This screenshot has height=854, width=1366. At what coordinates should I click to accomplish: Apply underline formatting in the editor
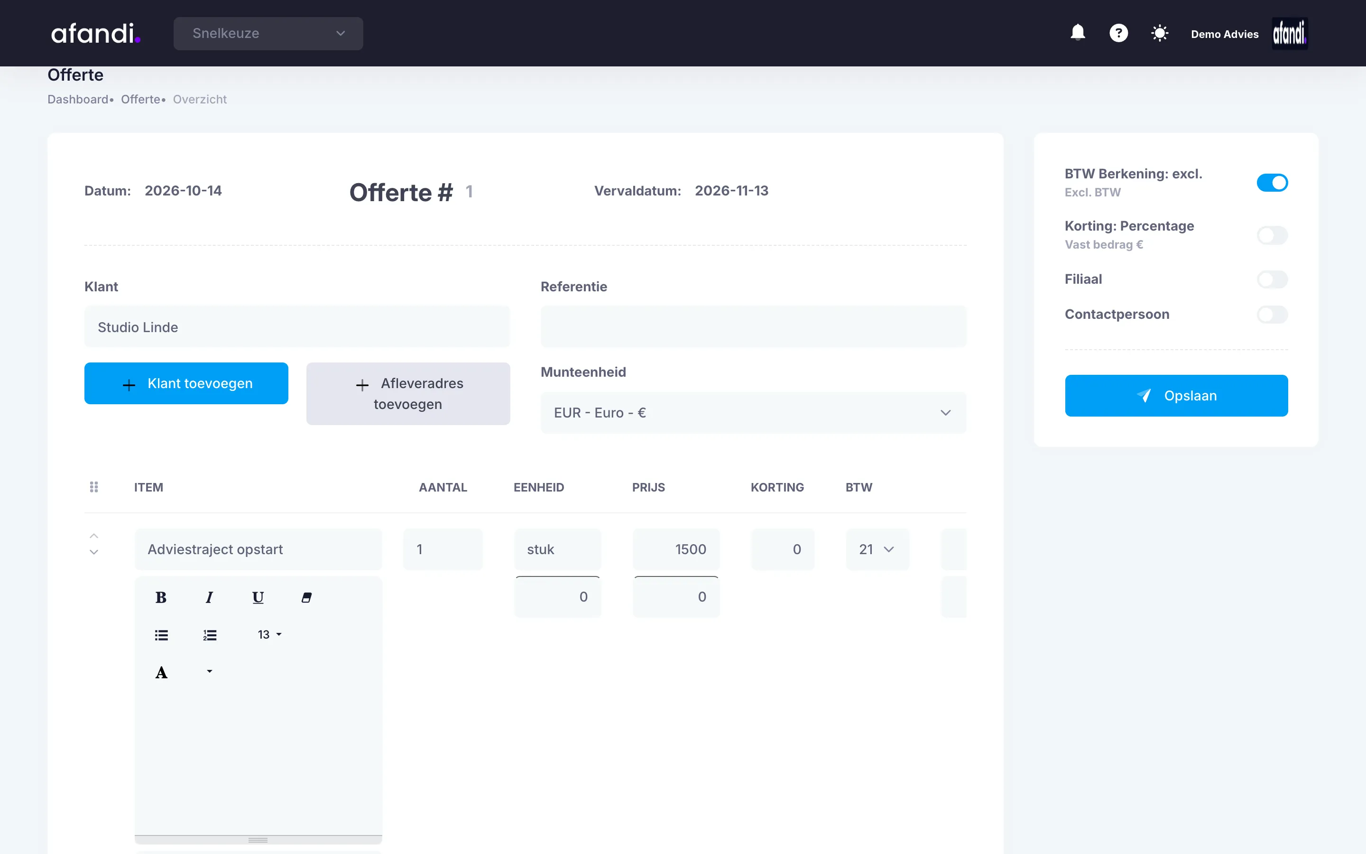[x=258, y=597]
